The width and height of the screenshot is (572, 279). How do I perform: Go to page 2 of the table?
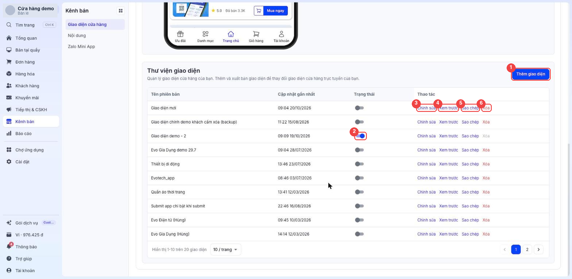point(527,249)
